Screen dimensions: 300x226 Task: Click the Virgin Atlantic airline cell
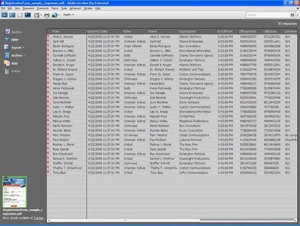pos(133,46)
